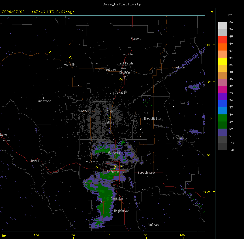The image size is (244, 239).
Task: Click the ThreeHills town label
Action: point(152,119)
